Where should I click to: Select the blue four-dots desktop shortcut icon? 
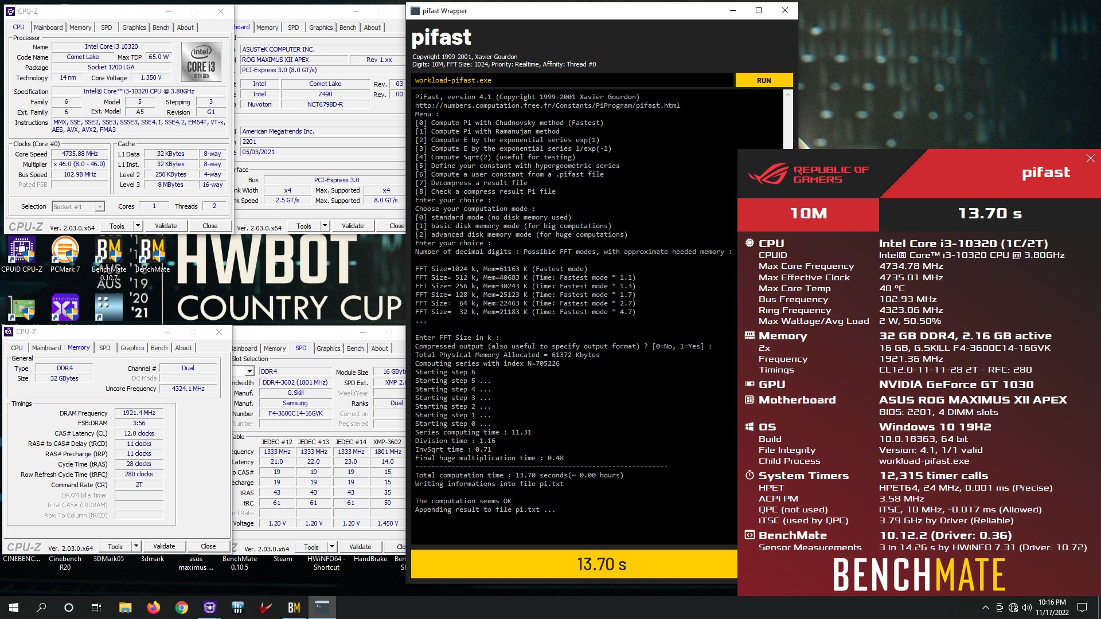109,308
